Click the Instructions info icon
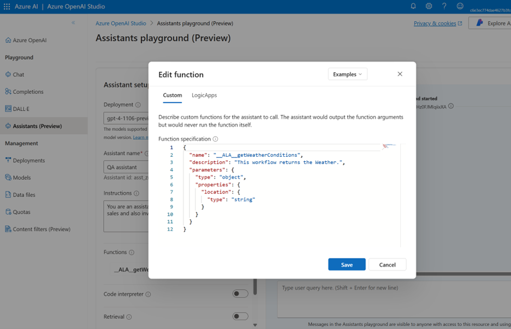 coord(136,193)
